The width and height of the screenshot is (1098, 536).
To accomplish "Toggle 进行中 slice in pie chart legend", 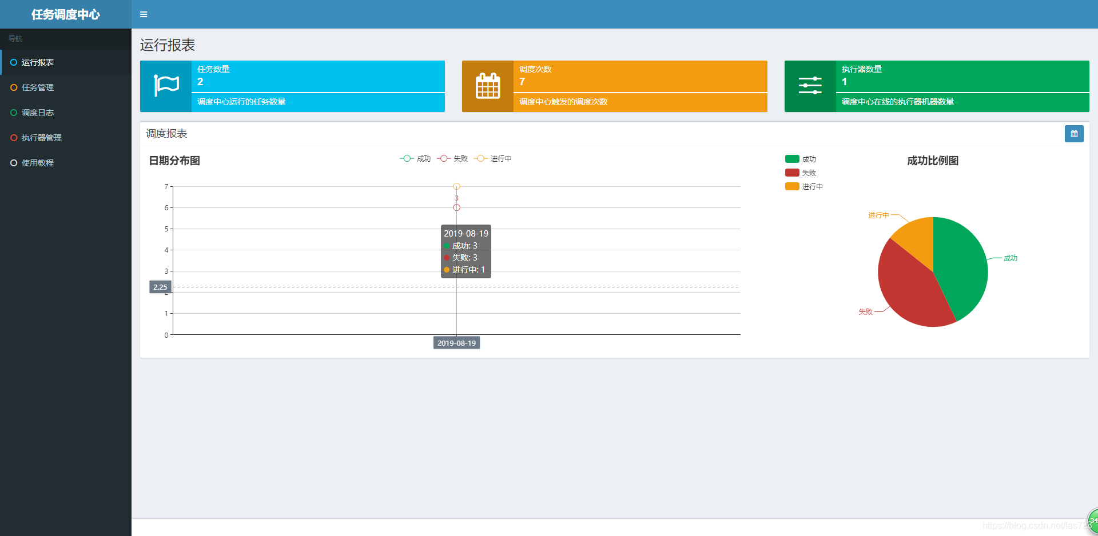I will (x=804, y=186).
